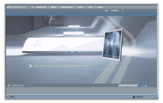Click the small blue MENU button
The image size is (163, 103).
coord(73,52)
